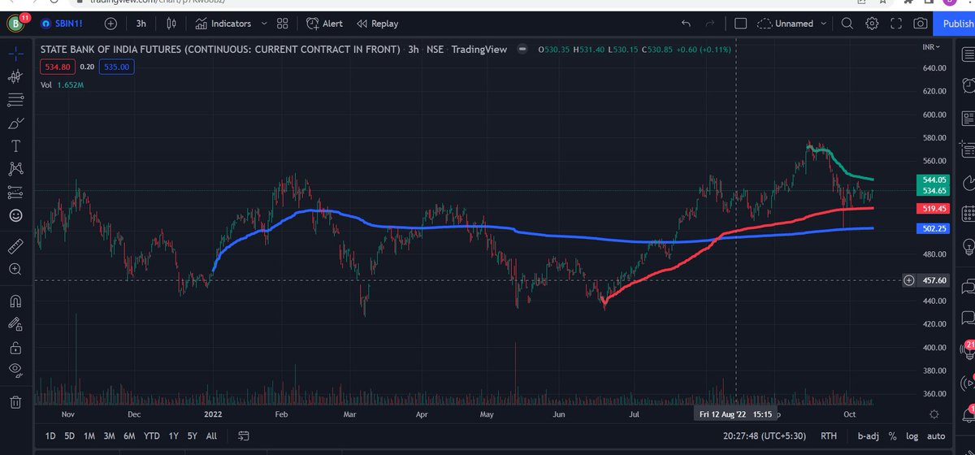Select the 1D date range
This screenshot has height=455, width=975.
50,436
